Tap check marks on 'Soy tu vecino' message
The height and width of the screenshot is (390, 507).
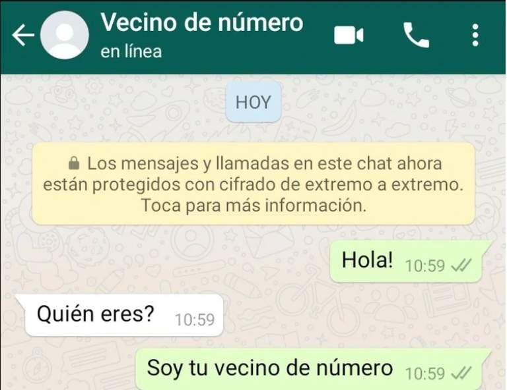tap(461, 374)
